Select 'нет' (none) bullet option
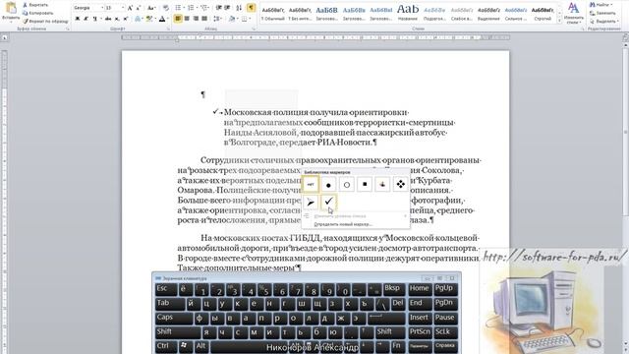The height and width of the screenshot is (354, 629). tap(311, 185)
